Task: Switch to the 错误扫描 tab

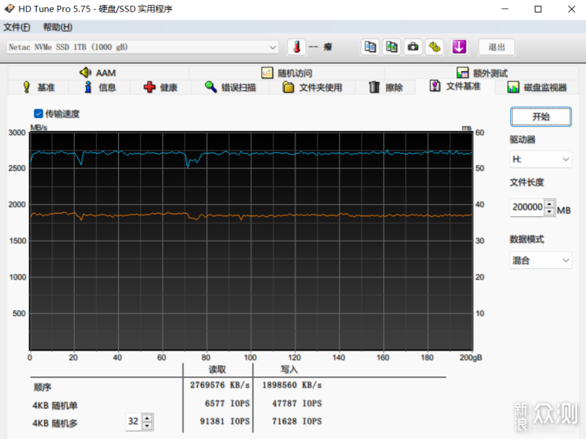Action: point(230,87)
